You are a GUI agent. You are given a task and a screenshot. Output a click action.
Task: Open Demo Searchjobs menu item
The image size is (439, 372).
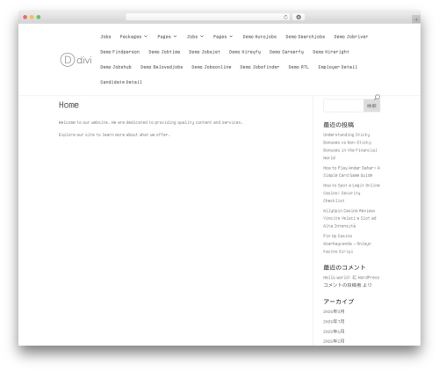pos(306,37)
